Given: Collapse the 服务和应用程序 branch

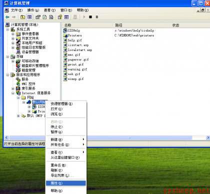Looking at the screenshot, I should click(x=7, y=75).
